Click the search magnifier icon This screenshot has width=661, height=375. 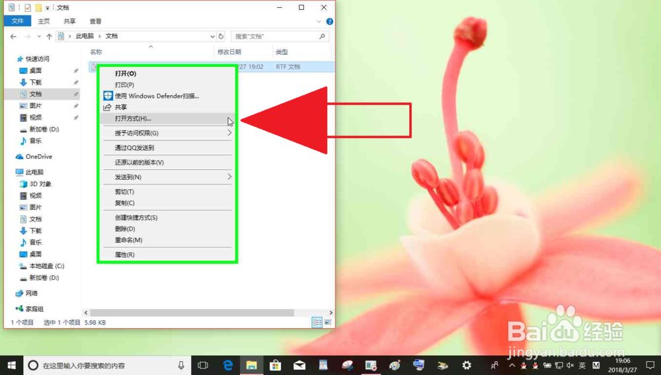click(322, 36)
